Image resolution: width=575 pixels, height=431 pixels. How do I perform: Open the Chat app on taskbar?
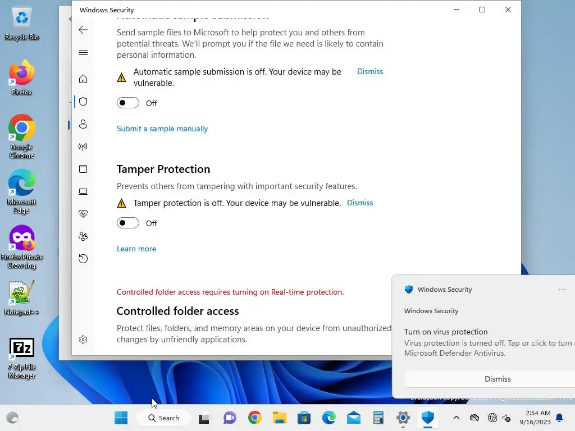(230, 418)
